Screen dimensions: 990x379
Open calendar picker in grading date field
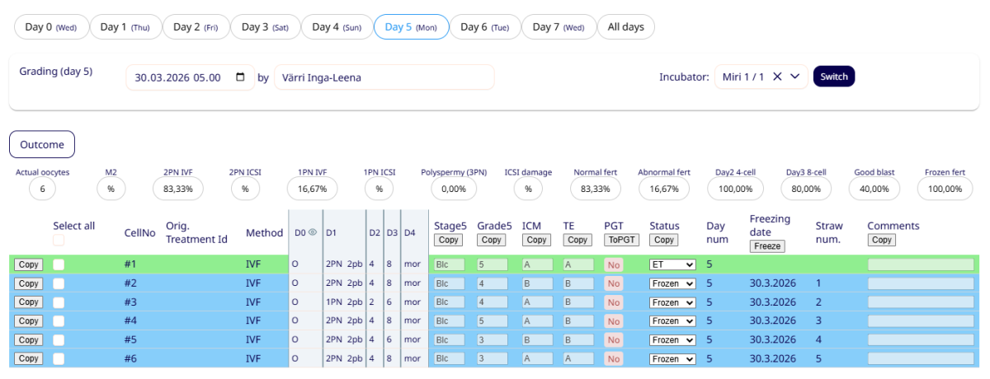(x=240, y=77)
